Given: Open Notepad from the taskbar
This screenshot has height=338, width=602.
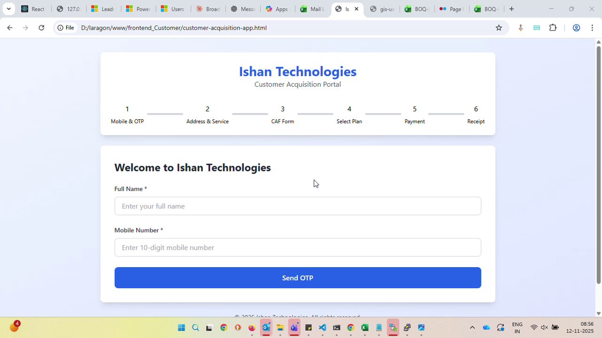Looking at the screenshot, I should [x=378, y=328].
